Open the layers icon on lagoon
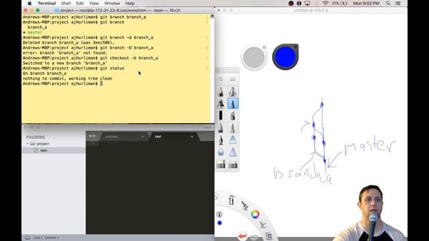 269,235
